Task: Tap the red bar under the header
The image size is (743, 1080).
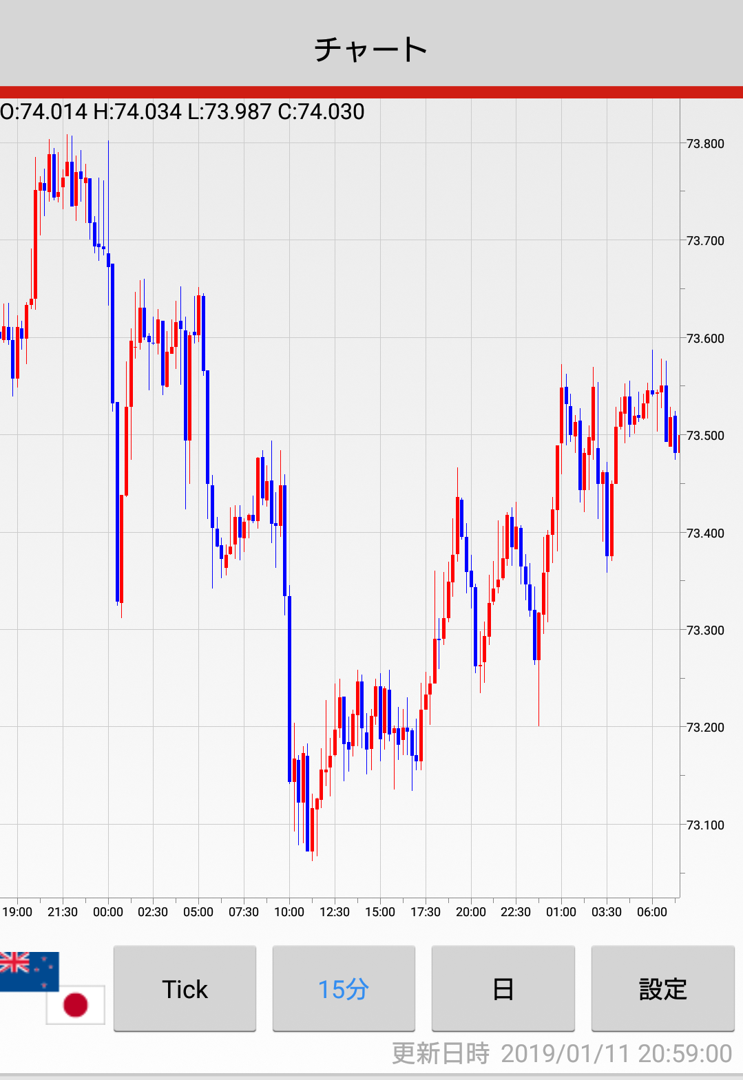Action: click(x=371, y=92)
